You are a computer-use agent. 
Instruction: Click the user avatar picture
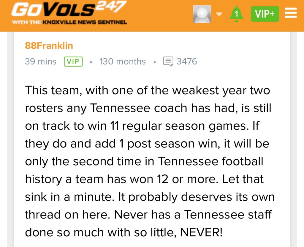(202, 14)
